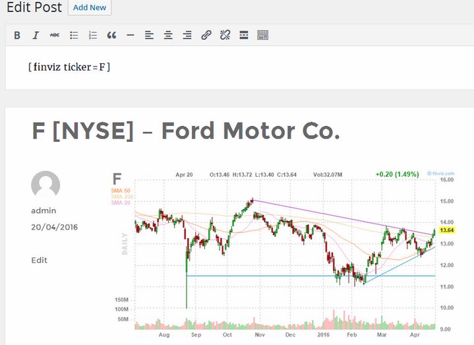474x345 pixels.
Task: Toggle bold formatting in editor toolbar
Action: tap(17, 35)
